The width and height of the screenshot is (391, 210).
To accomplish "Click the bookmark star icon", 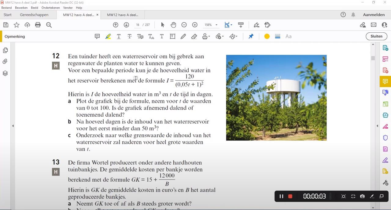I will [x=17, y=25].
